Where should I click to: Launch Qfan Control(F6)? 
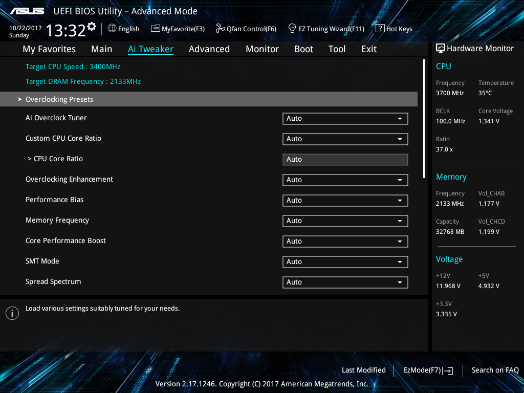point(246,29)
